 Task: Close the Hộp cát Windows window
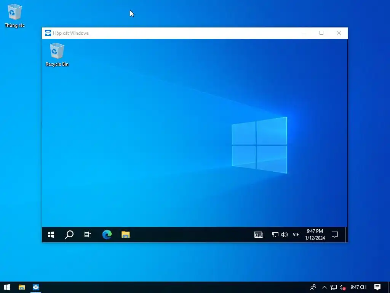click(339, 33)
